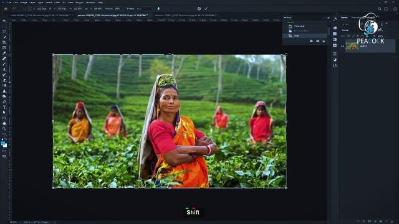The image size is (399, 224).
Task: Open the History panel icon in collapsed dock
Action: click(335, 19)
